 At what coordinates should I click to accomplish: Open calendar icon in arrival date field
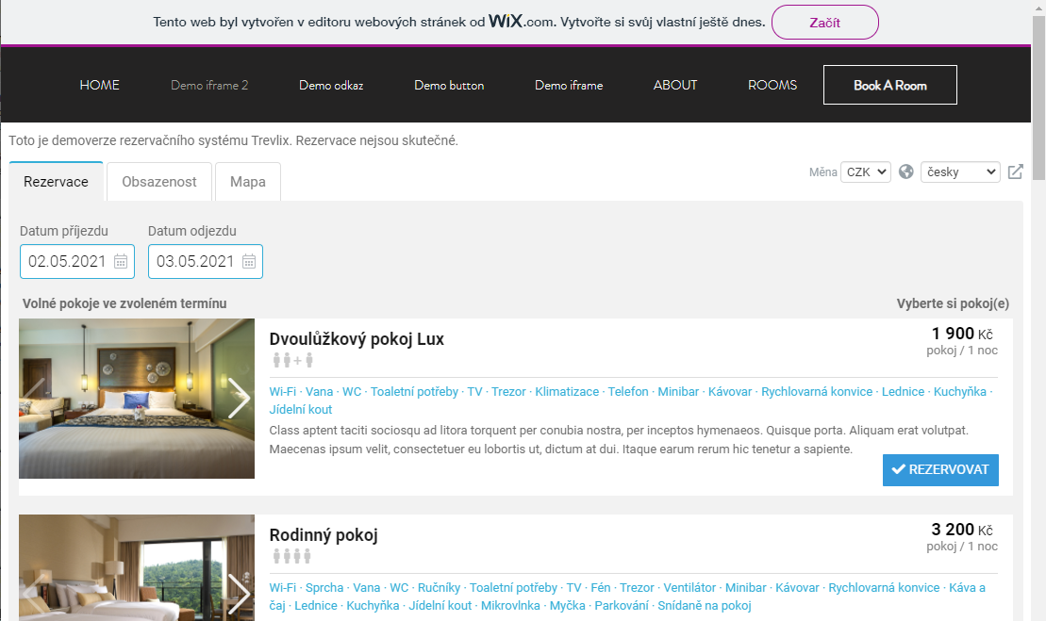121,261
